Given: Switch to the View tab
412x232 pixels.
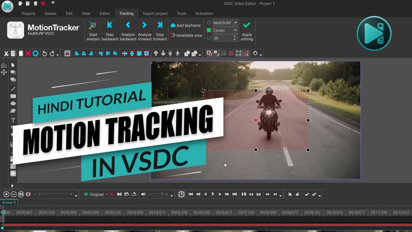Looking at the screenshot, I should 86,14.
